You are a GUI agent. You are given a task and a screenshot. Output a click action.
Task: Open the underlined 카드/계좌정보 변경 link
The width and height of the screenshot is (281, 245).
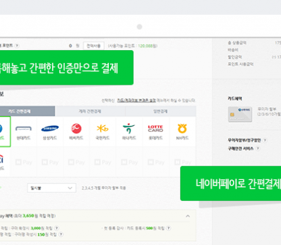(x=136, y=100)
